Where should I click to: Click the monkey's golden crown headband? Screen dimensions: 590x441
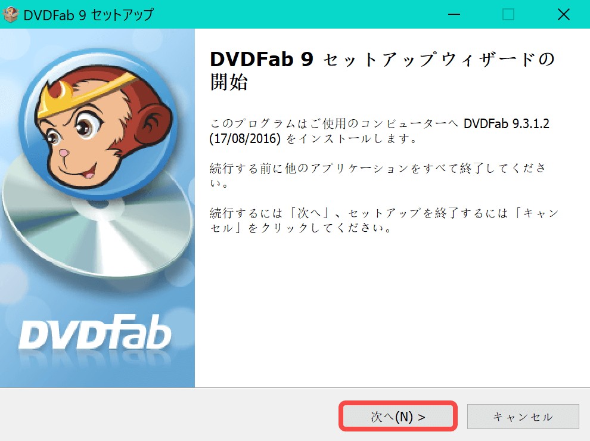click(86, 92)
